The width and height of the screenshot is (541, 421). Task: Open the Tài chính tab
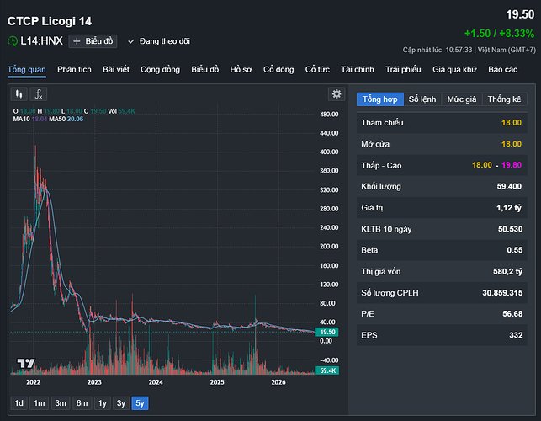[x=357, y=70]
